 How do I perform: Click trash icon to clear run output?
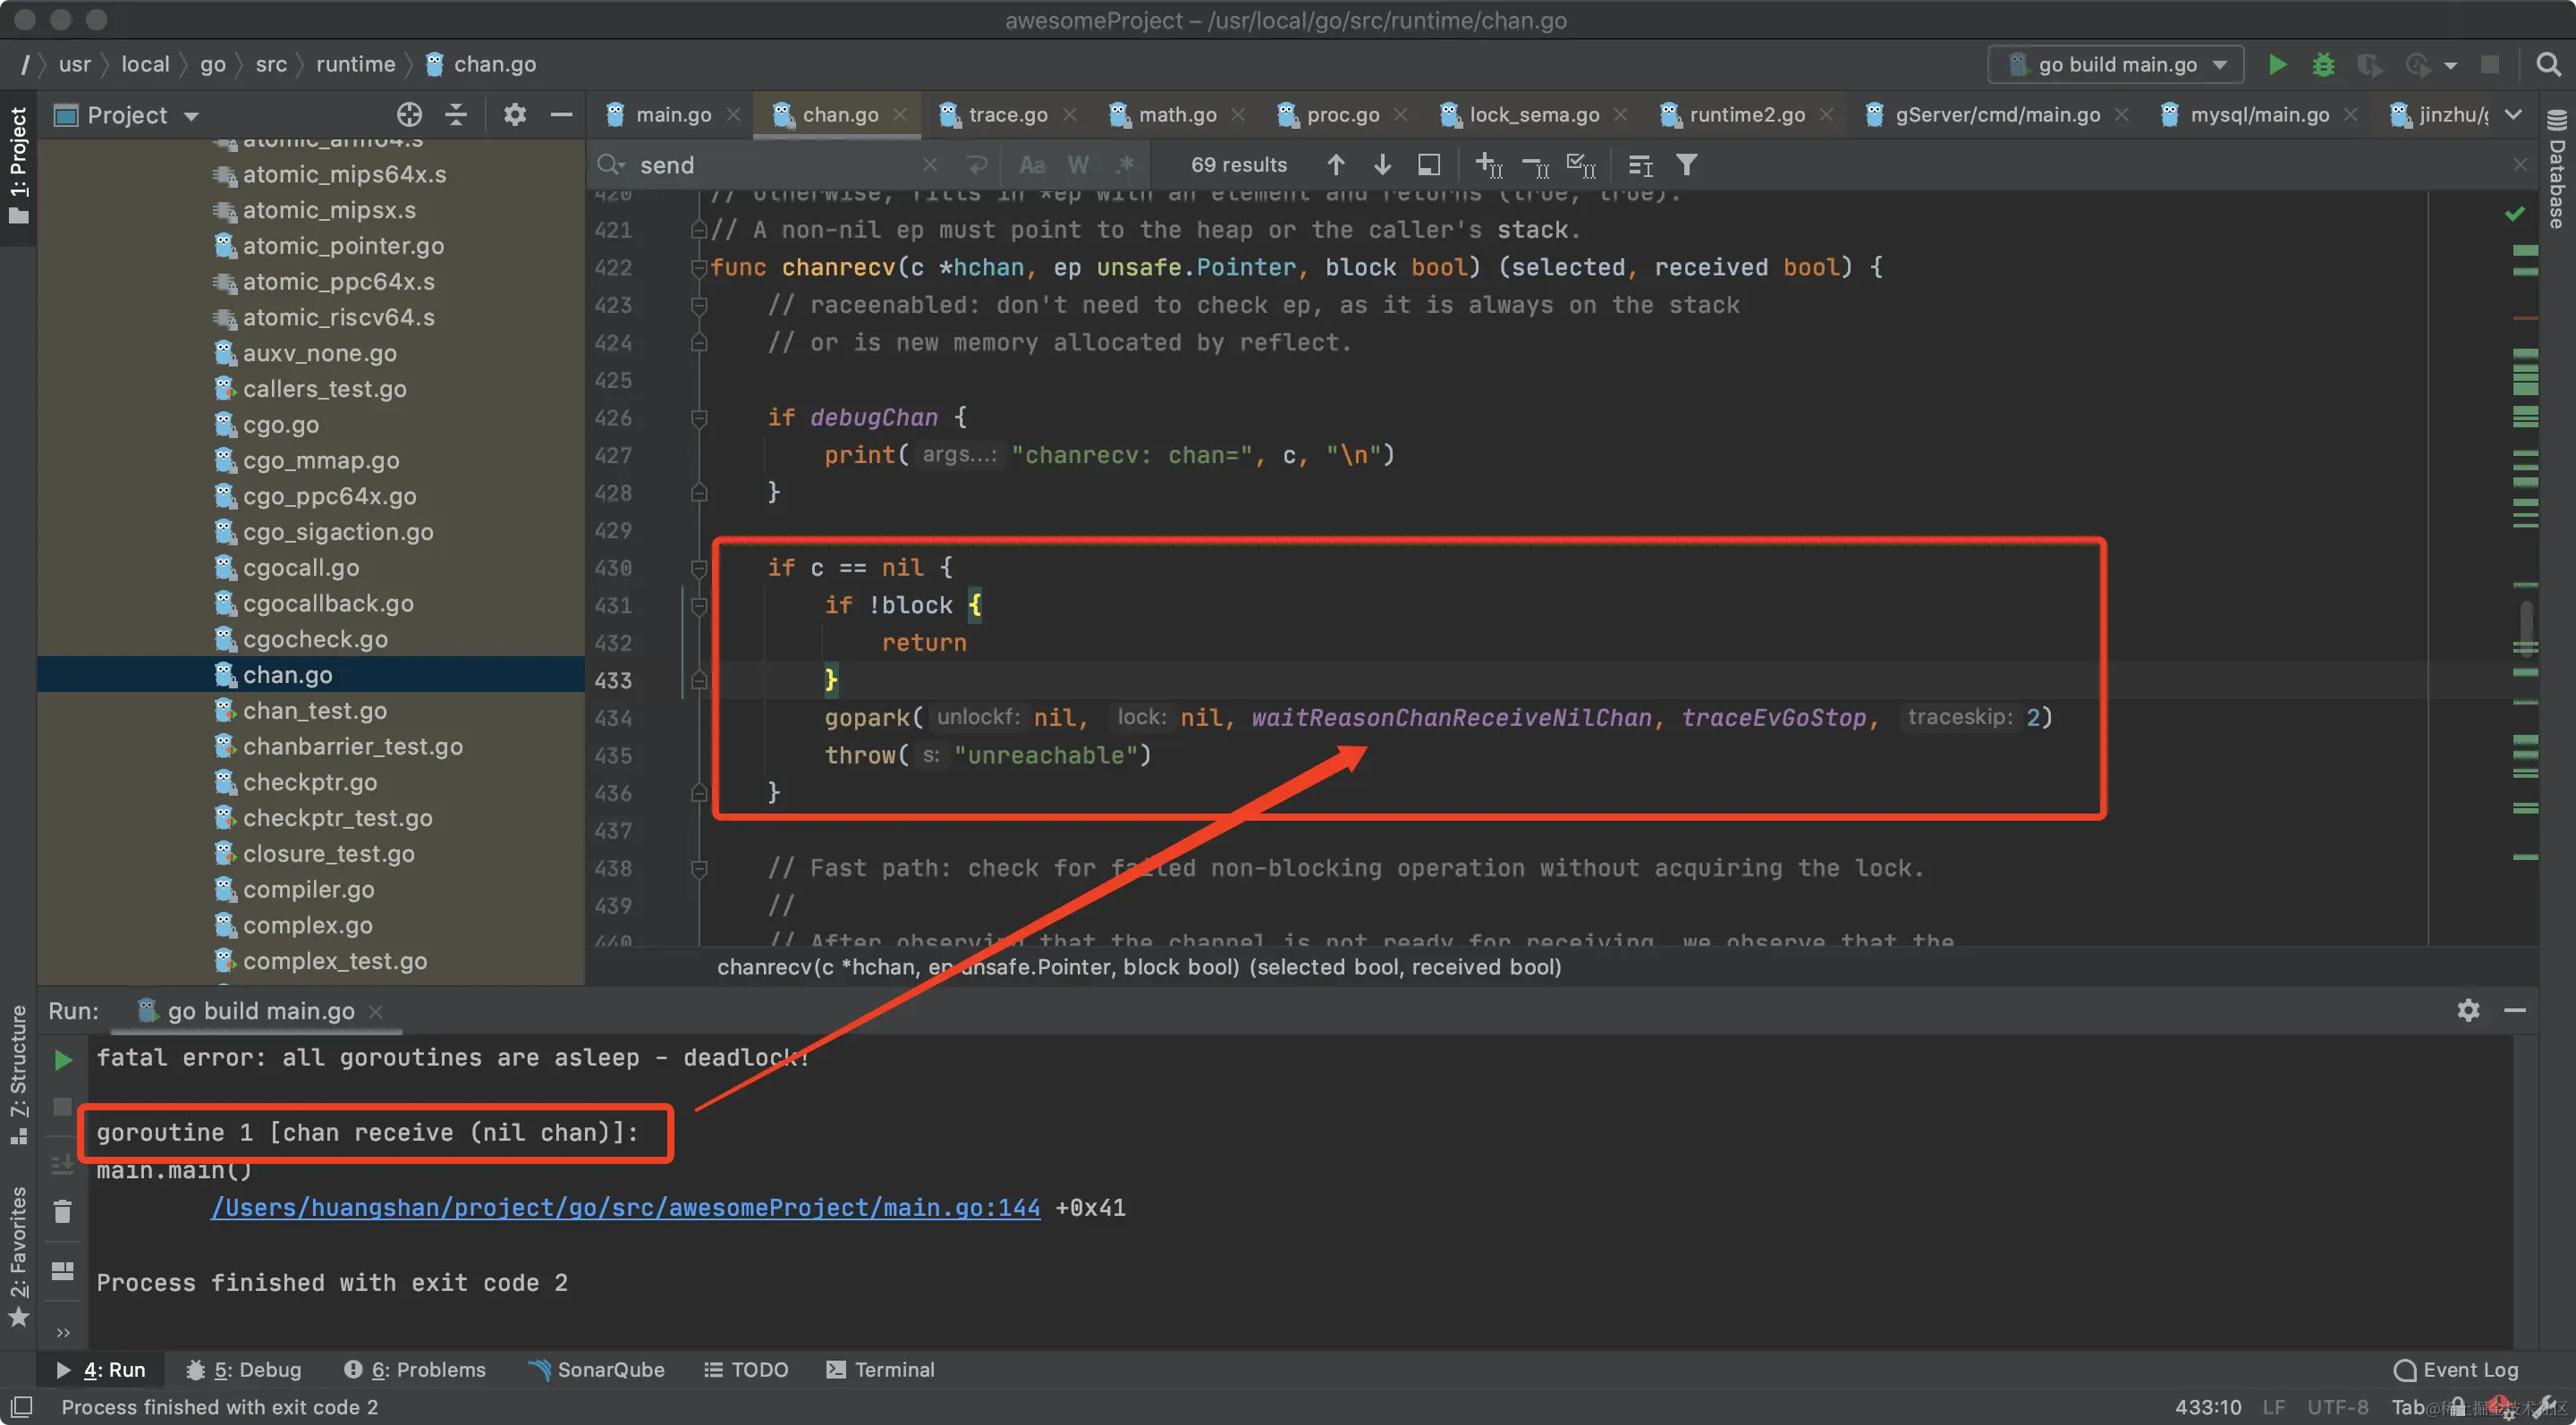(63, 1212)
